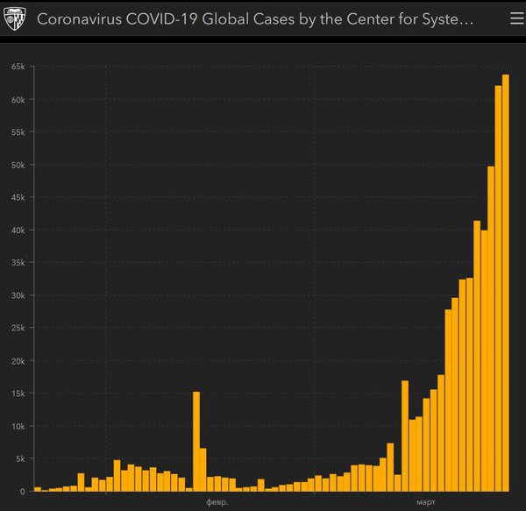
Task: Select the first bar at the chart's left edge
Action: point(37,488)
